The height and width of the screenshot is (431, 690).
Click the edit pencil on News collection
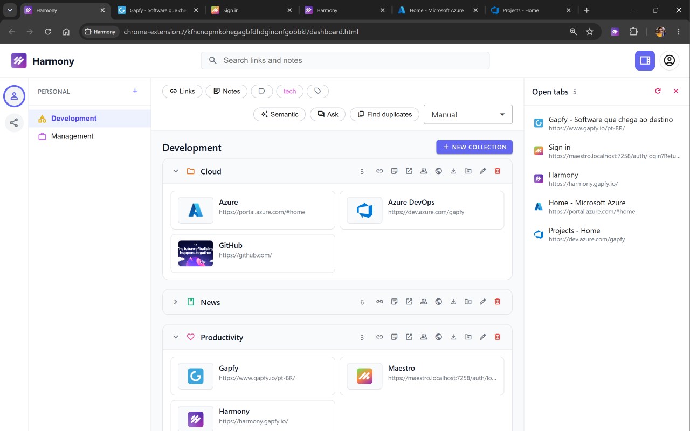coord(482,302)
